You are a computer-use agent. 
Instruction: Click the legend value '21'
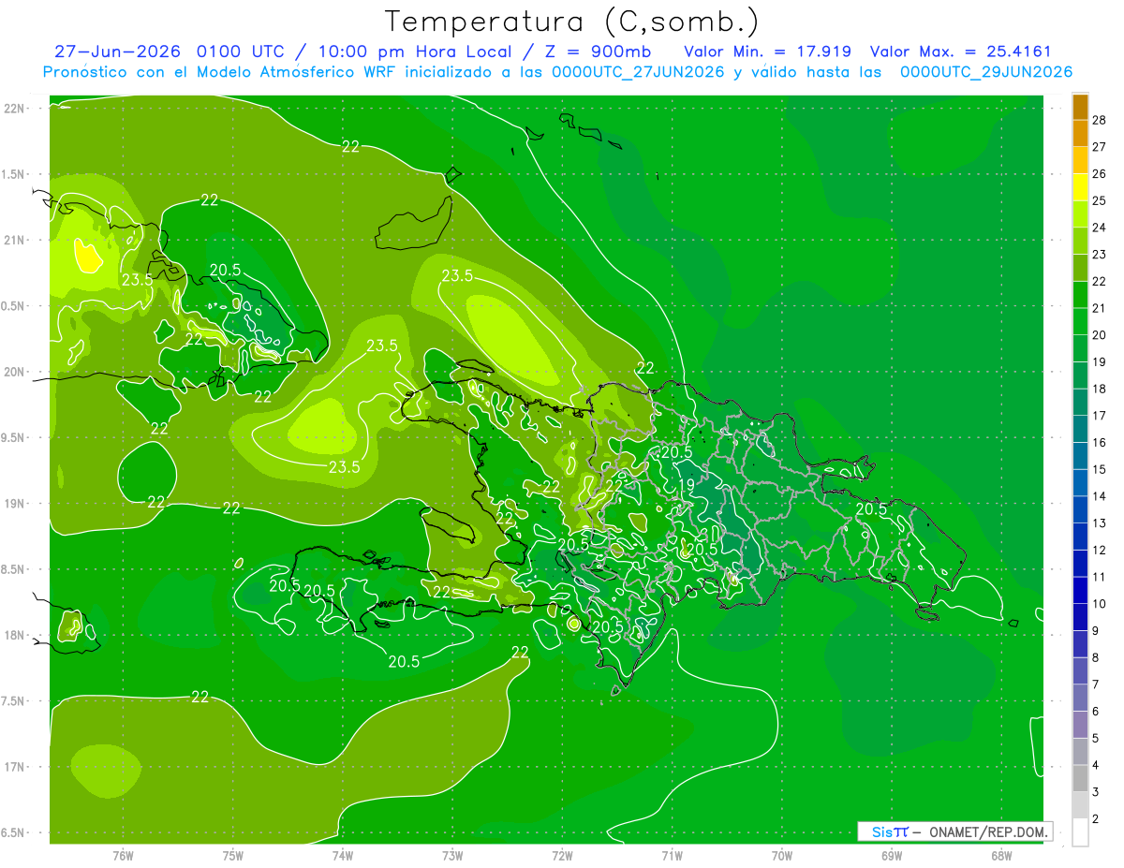coord(1099,308)
